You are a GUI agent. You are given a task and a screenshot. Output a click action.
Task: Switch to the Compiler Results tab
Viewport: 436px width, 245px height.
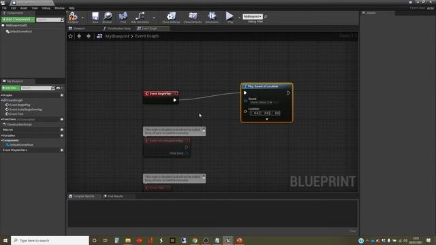pos(83,197)
